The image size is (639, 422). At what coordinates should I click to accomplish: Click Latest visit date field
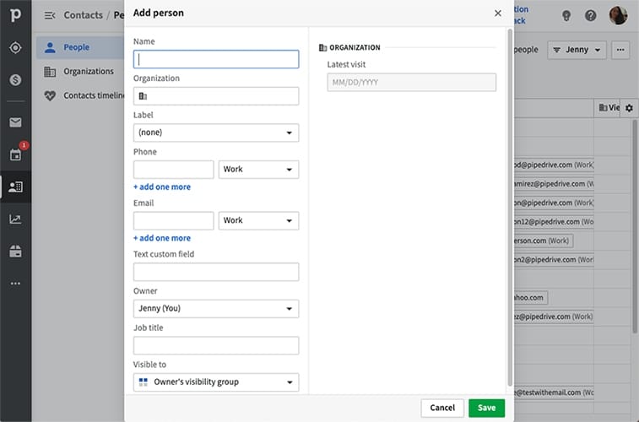(x=412, y=82)
